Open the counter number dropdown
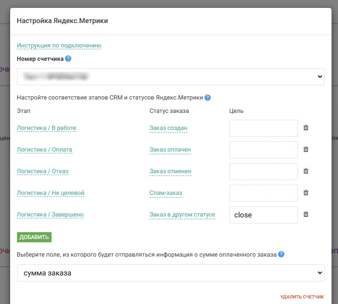 tap(170, 77)
